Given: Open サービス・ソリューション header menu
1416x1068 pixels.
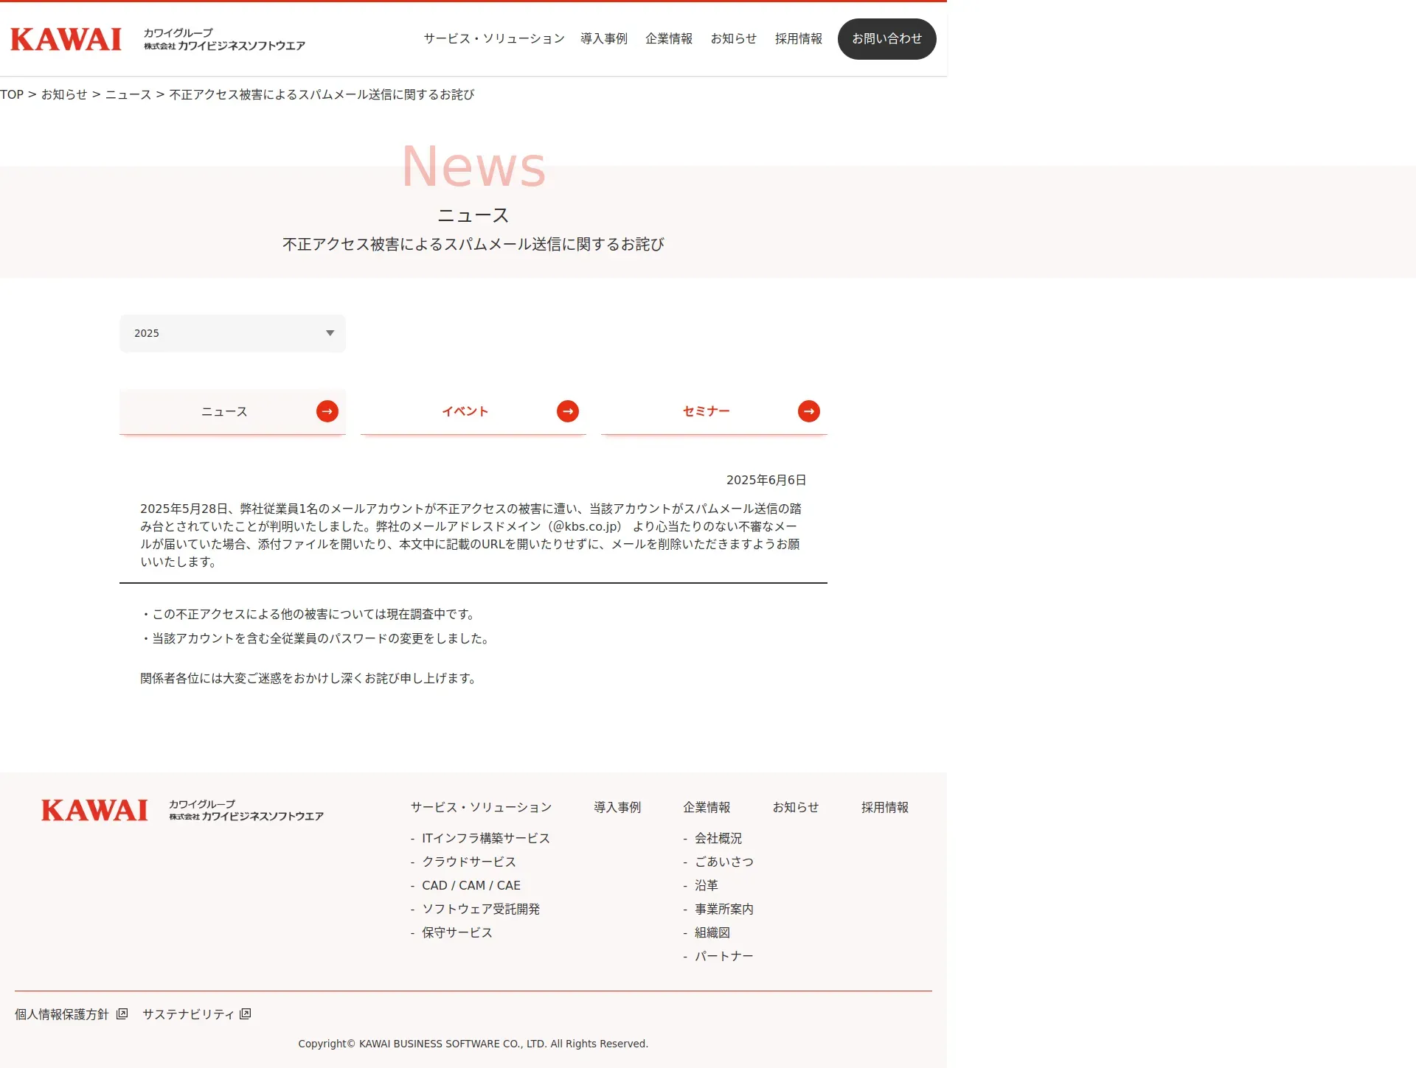Looking at the screenshot, I should [x=494, y=39].
